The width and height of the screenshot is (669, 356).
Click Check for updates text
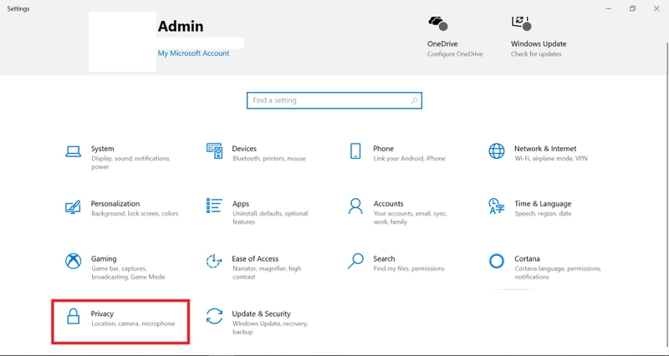(x=536, y=54)
